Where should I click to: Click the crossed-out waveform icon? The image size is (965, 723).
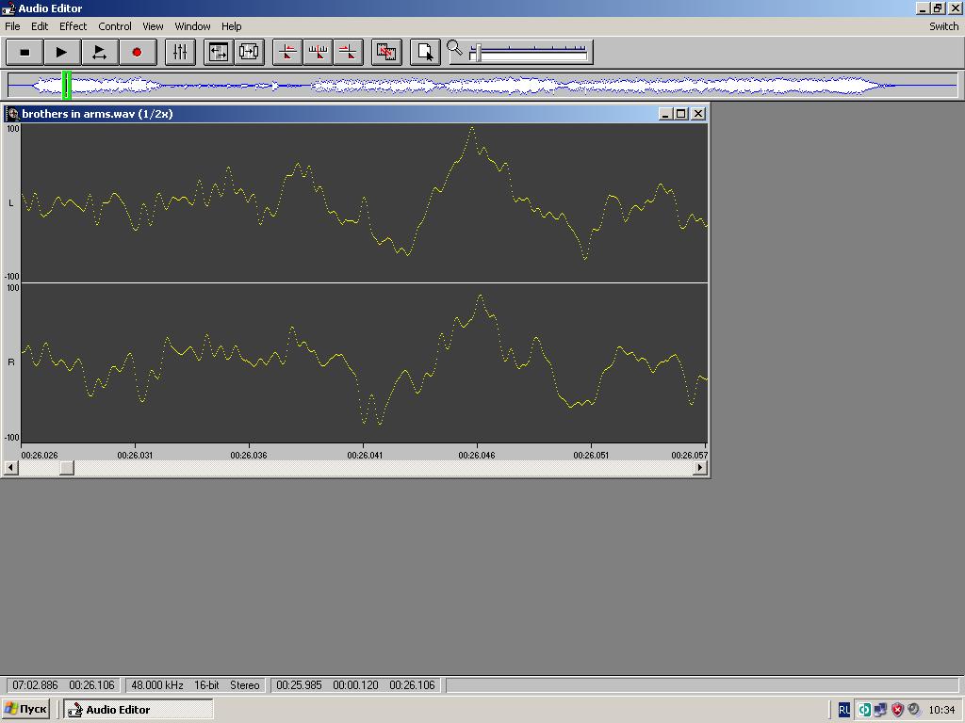point(386,53)
